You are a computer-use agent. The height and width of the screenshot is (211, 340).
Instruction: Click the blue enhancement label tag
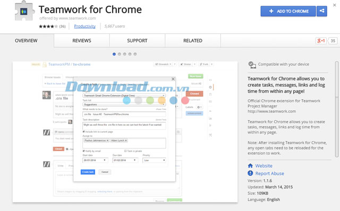pos(194,113)
